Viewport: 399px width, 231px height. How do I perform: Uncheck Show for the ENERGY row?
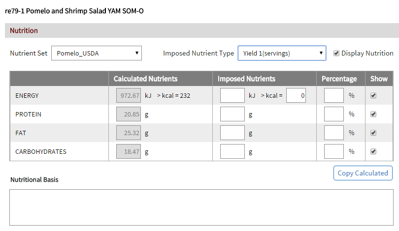[x=373, y=96]
